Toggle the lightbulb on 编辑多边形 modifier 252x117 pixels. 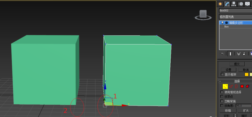(x=222, y=23)
